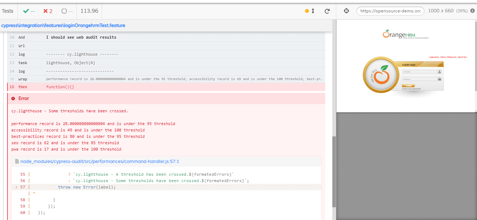
Task: Click the passed tests green checkmark
Action: click(26, 11)
